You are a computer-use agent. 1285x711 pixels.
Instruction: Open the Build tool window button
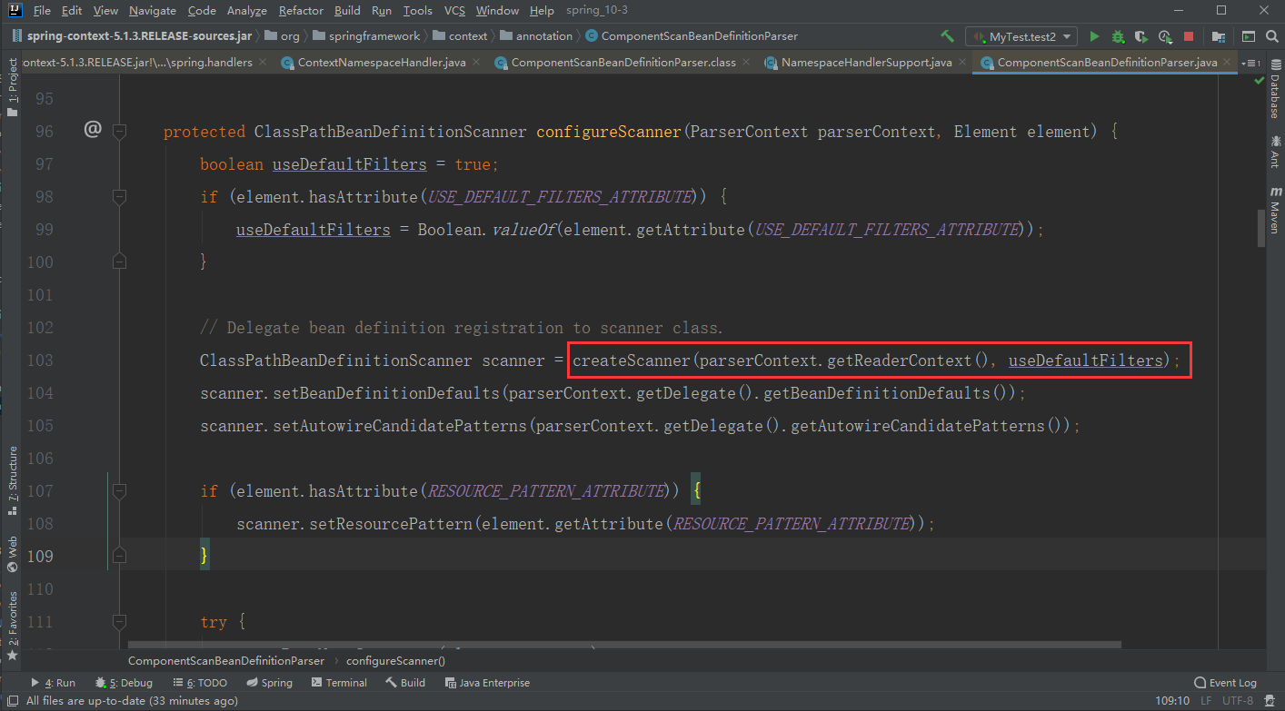[405, 683]
